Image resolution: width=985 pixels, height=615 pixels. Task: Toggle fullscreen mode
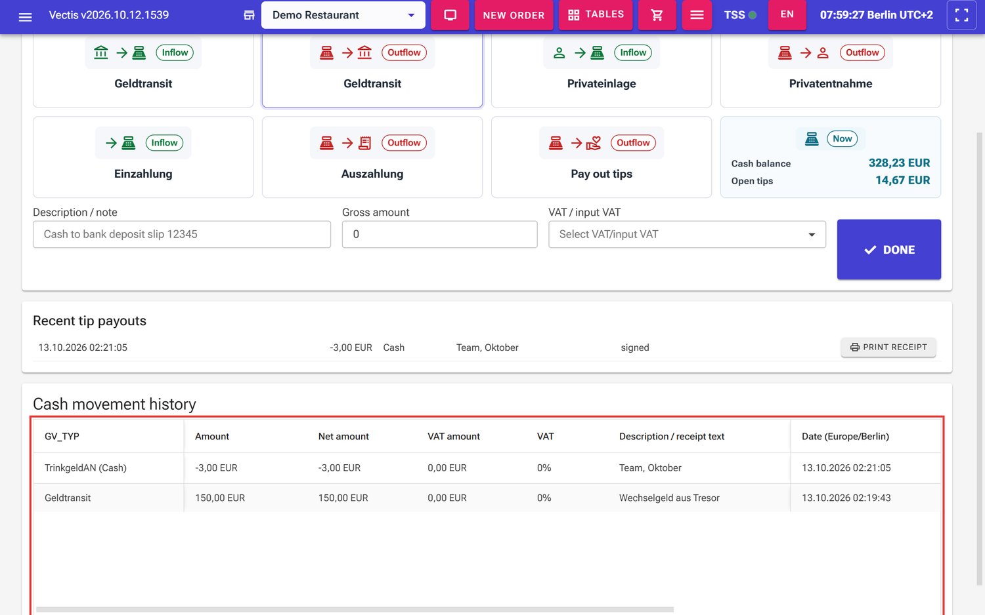point(961,15)
